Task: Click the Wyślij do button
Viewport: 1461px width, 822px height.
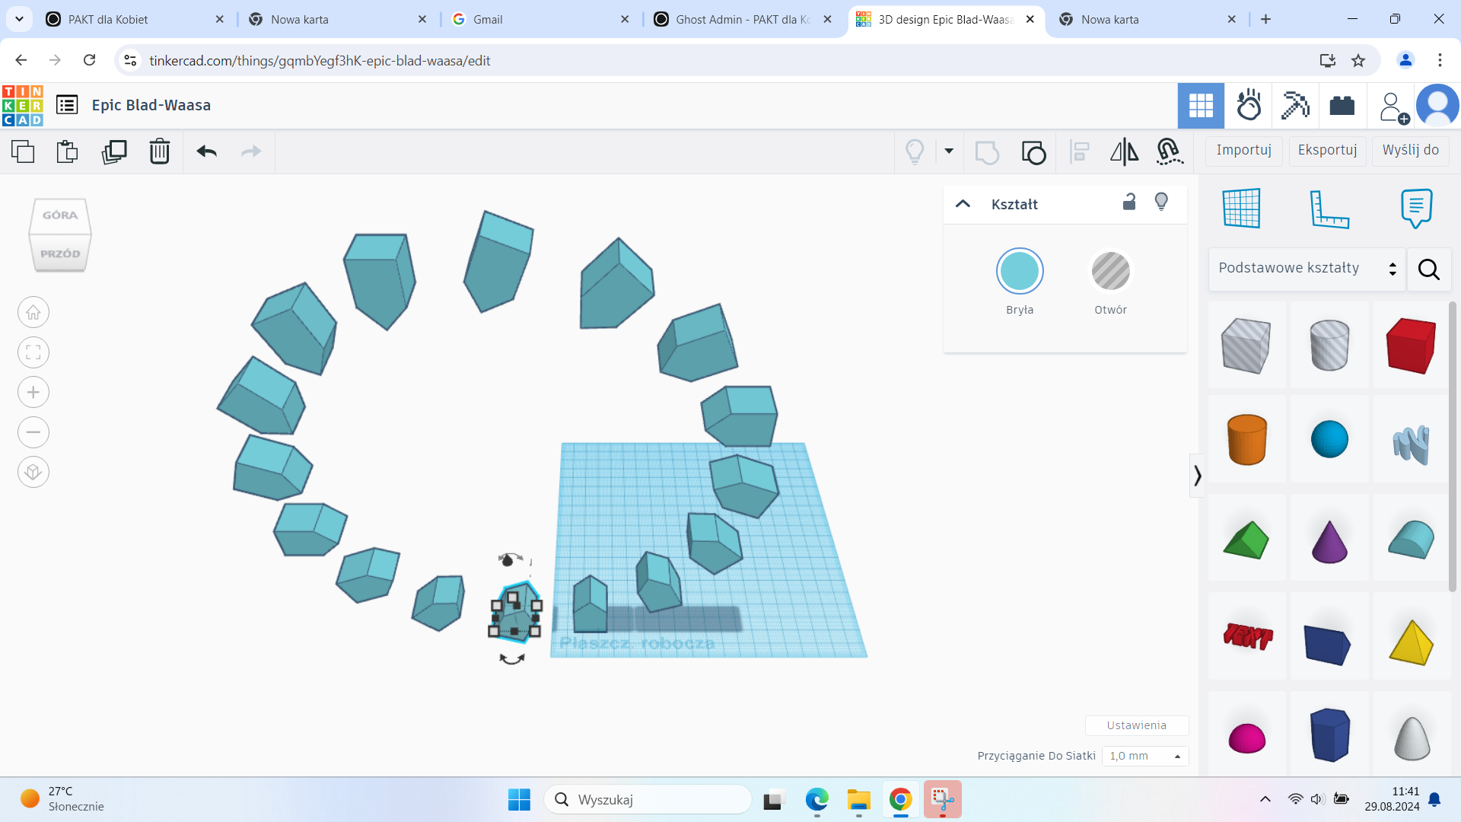Action: 1410,151
